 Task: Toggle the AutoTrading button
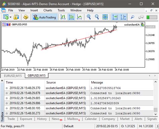pyautogui.click(x=45, y=17)
